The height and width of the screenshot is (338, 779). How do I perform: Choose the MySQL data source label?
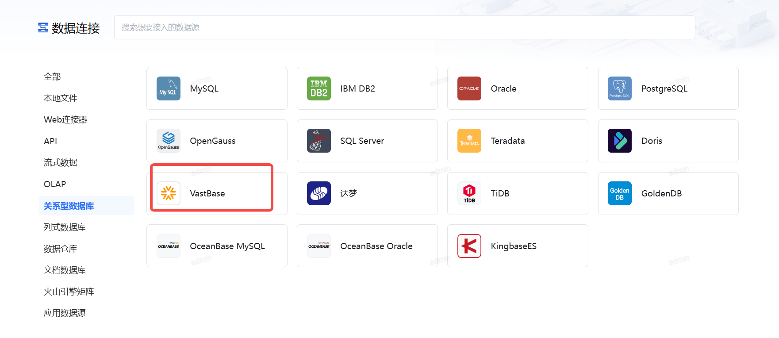204,88
